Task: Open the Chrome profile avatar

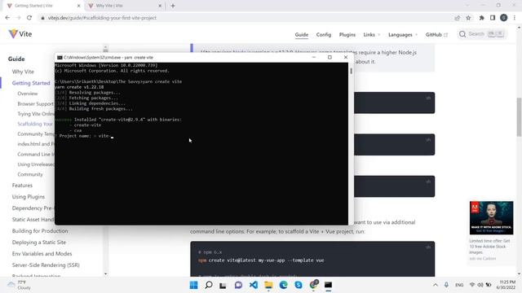Action: (504, 18)
